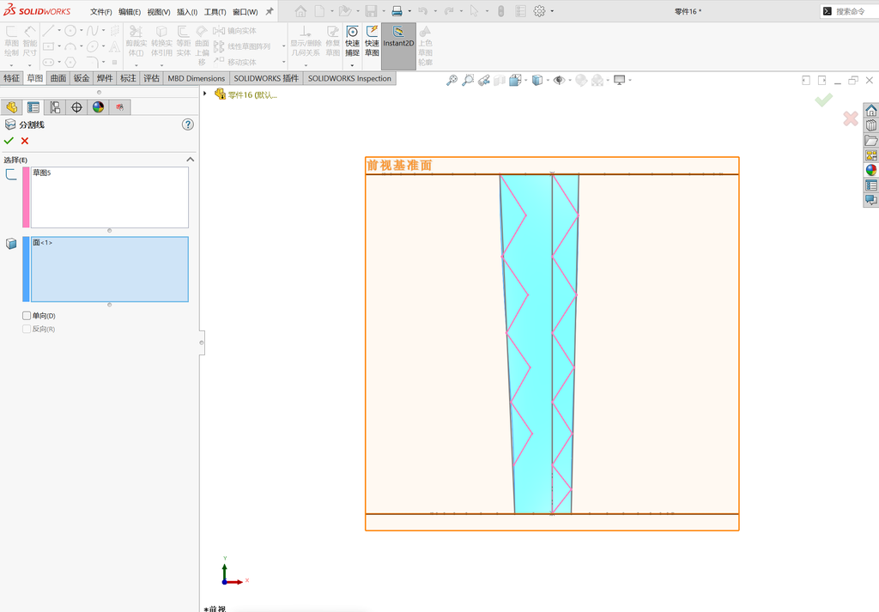
Task: Click 快速捕捉 quick snaps button
Action: tap(352, 41)
